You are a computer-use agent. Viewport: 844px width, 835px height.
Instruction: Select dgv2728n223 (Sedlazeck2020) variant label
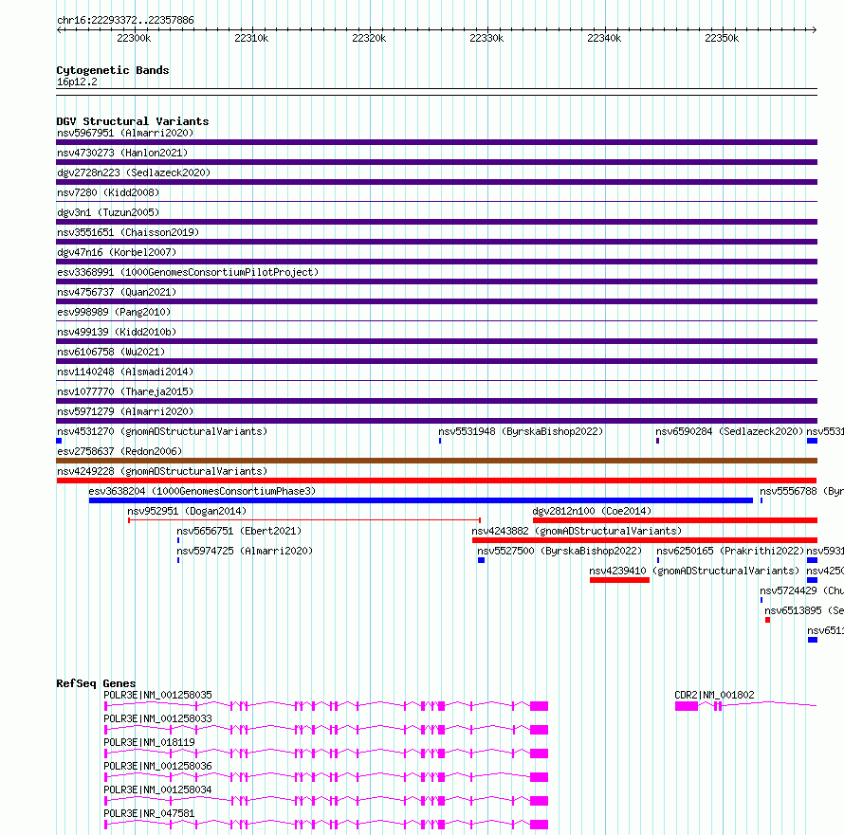[134, 172]
